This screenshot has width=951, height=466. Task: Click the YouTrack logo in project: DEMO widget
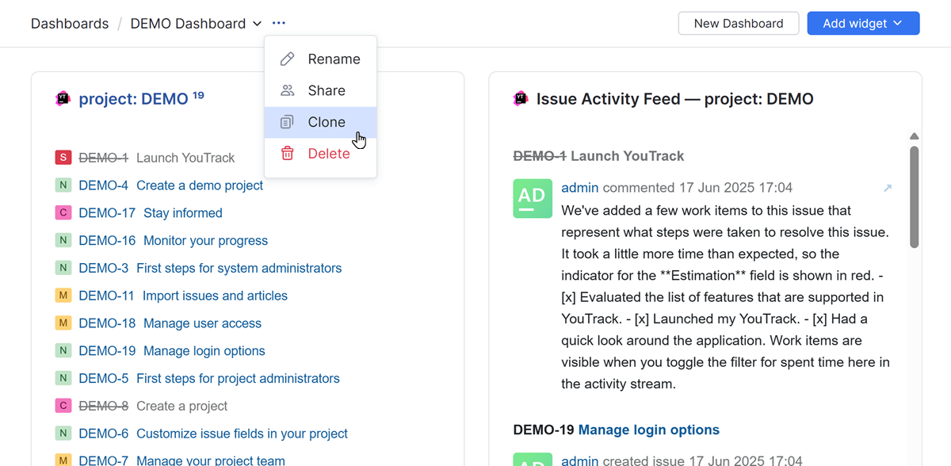(63, 99)
